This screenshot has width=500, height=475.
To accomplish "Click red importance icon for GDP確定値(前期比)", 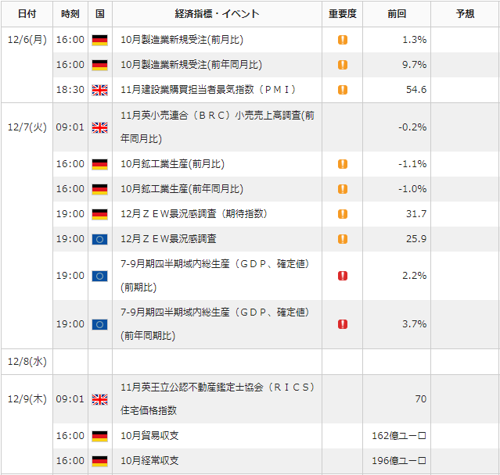I will click(343, 276).
